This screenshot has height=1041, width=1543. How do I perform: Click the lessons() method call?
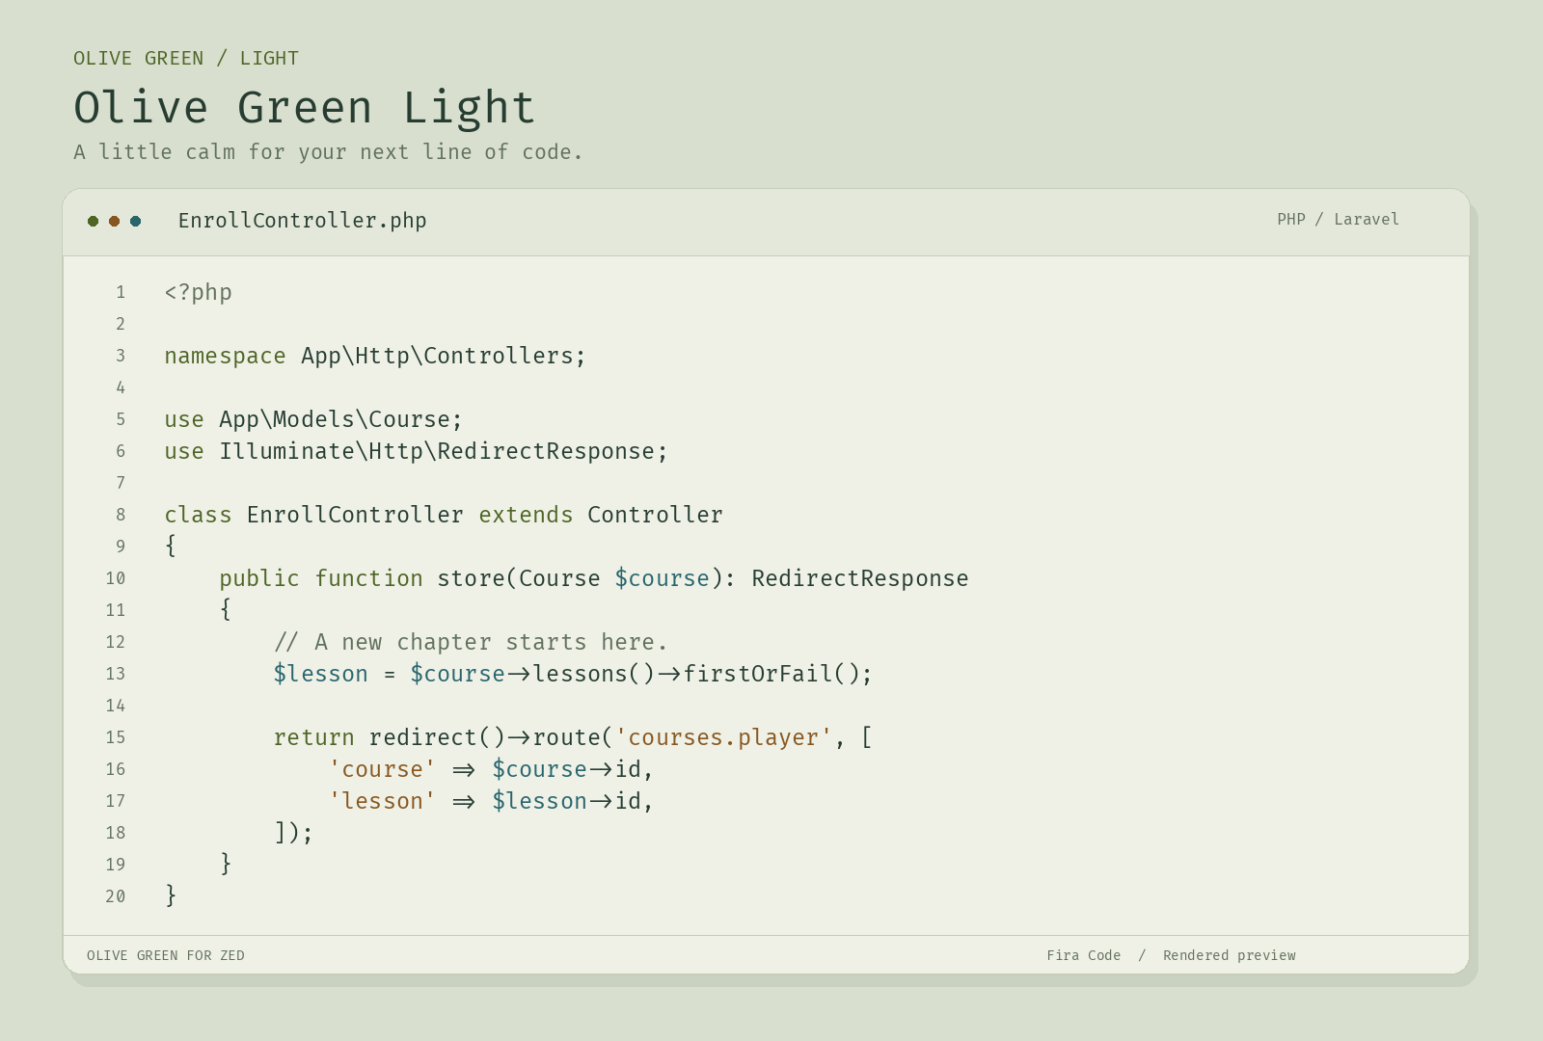[594, 674]
